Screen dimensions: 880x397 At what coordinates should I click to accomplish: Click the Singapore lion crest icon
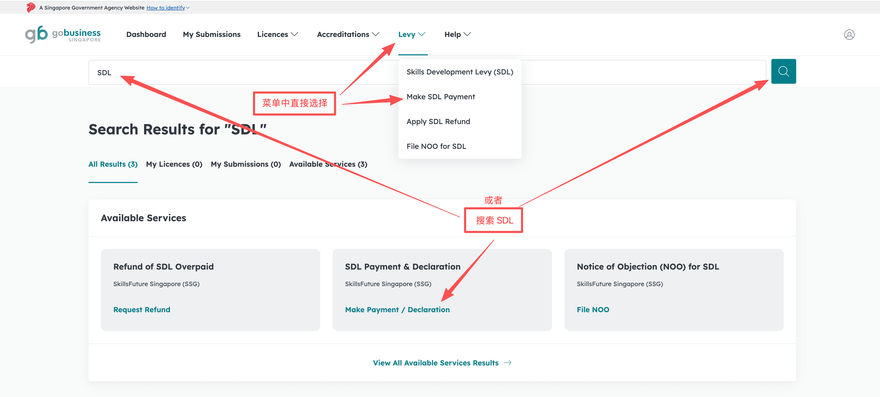tap(31, 7)
